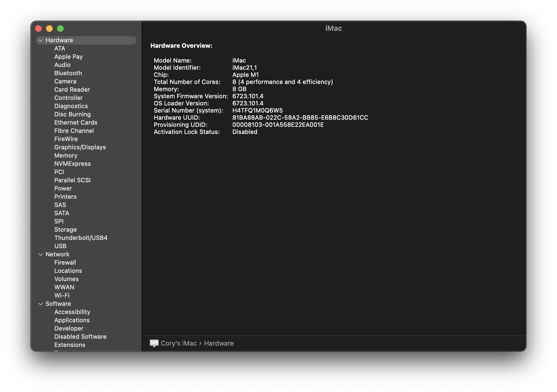The width and height of the screenshot is (557, 392).
Task: Click the yellow minimize window button
Action: coord(49,29)
